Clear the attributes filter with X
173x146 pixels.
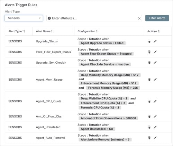[x=139, y=18]
